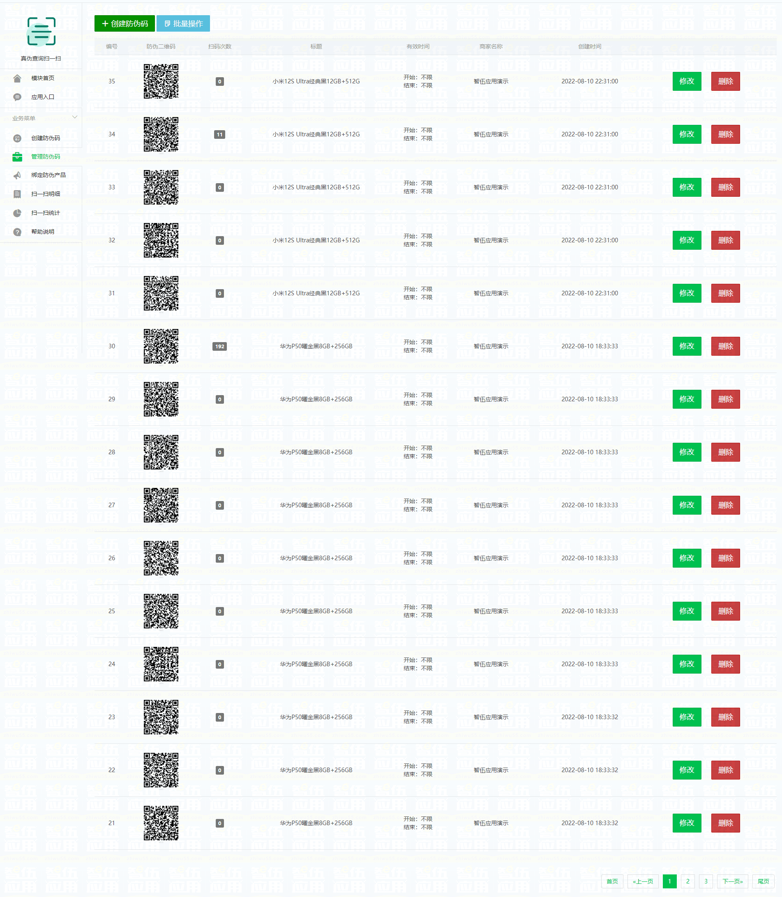This screenshot has height=897, width=782.
Task: Click 修改 for row 29
Action: pos(686,399)
